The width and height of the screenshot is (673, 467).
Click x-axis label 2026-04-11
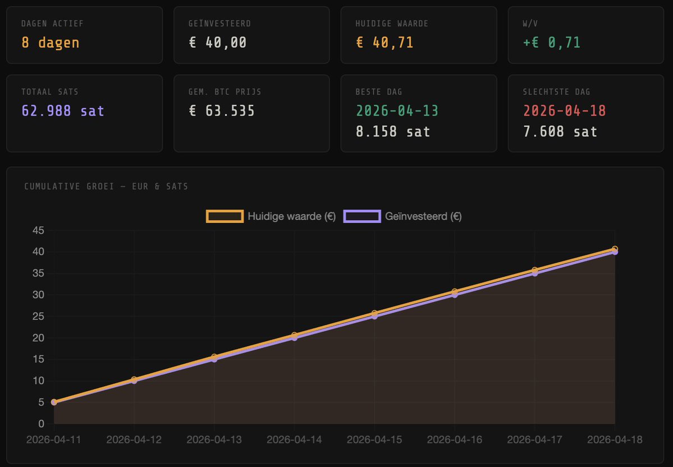[54, 439]
